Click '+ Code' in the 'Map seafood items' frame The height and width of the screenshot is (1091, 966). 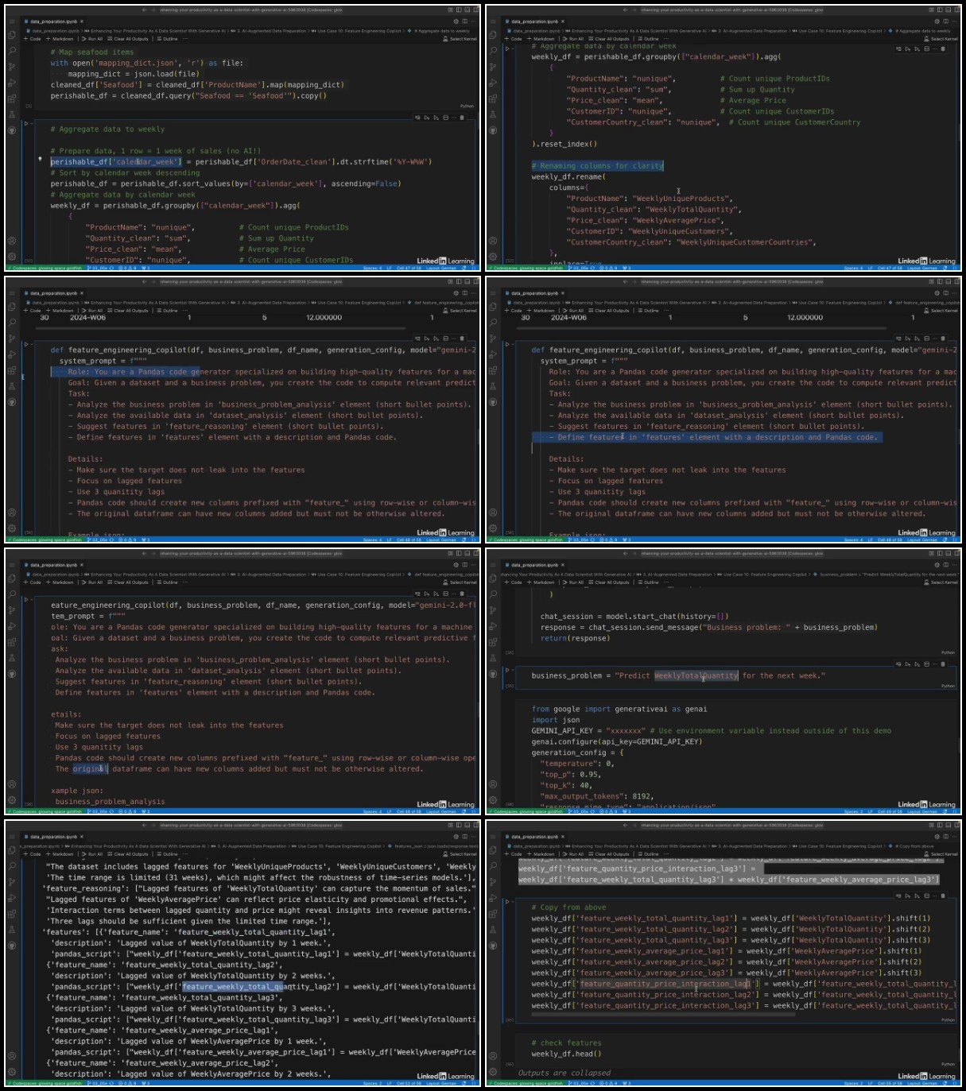[33, 39]
